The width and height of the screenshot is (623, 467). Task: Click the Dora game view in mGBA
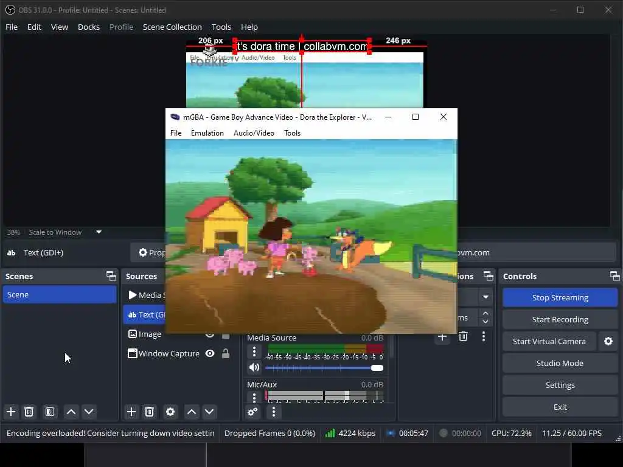tap(311, 237)
